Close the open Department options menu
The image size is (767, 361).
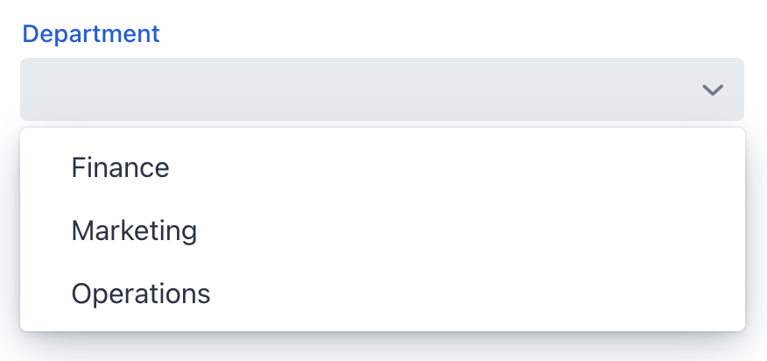713,89
